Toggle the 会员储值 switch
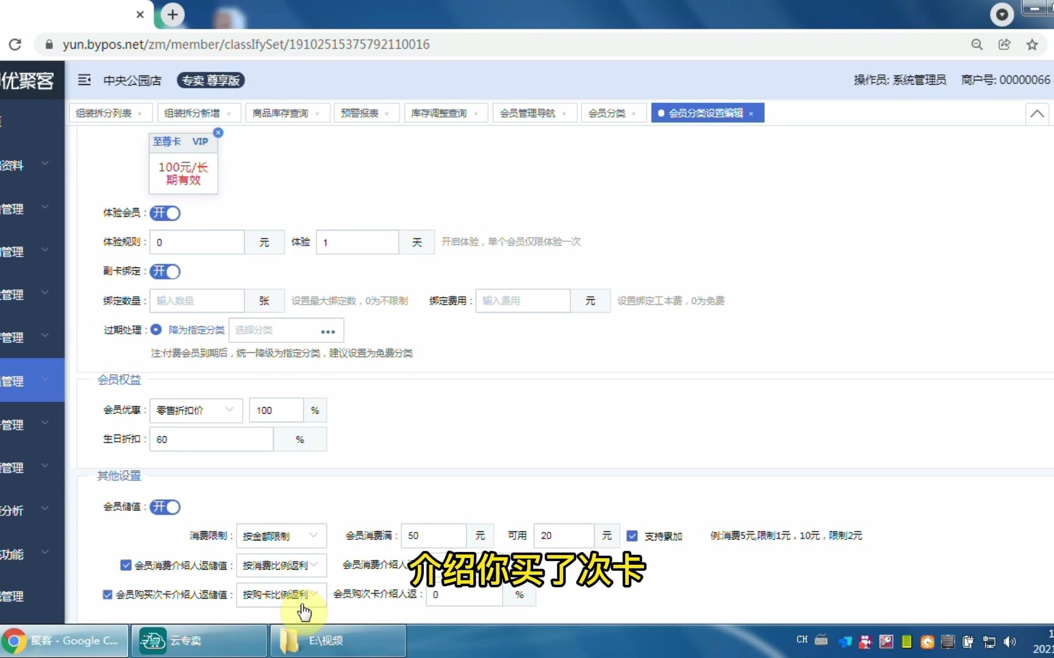 165,507
